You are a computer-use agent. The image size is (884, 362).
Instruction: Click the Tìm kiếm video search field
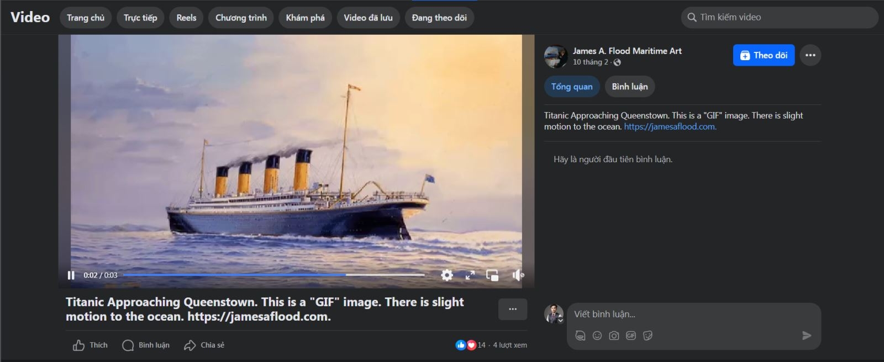tap(780, 18)
